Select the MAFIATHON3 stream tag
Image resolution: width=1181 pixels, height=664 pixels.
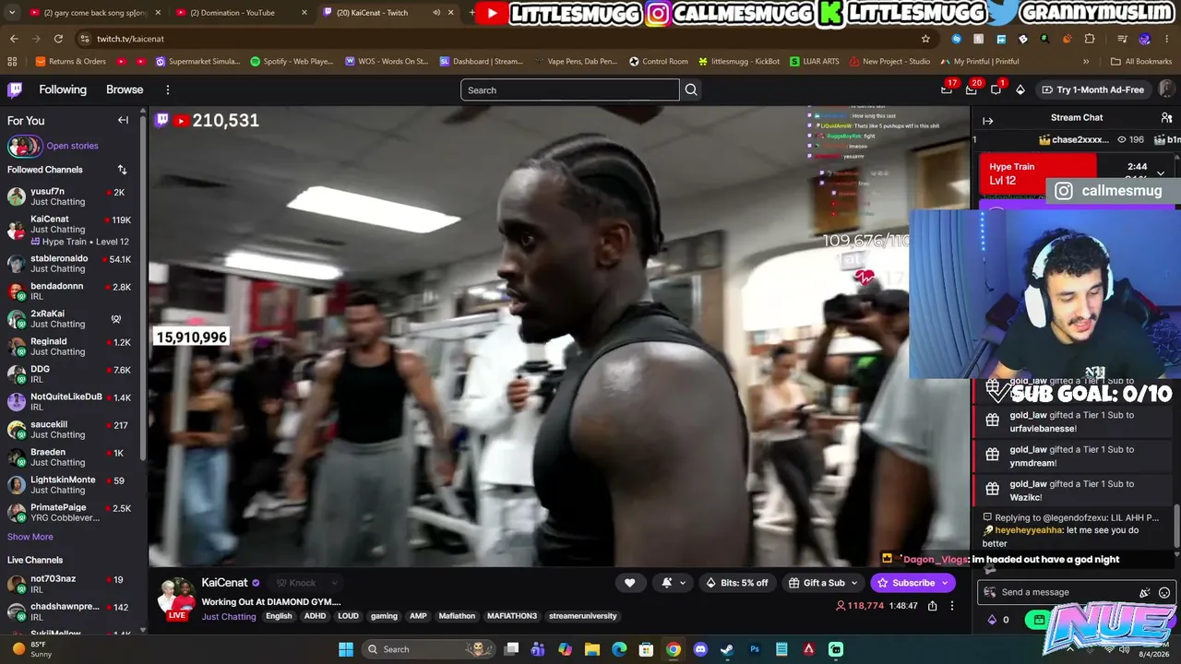[x=512, y=616]
